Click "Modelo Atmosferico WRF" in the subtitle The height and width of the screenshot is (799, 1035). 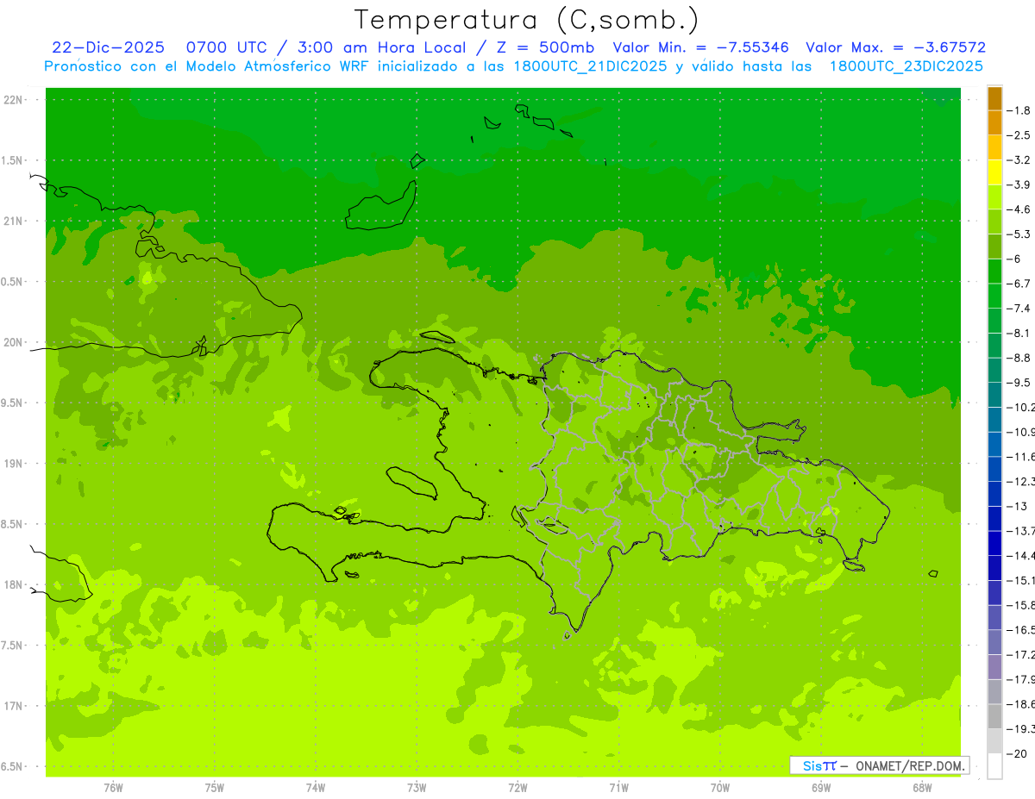pos(279,66)
